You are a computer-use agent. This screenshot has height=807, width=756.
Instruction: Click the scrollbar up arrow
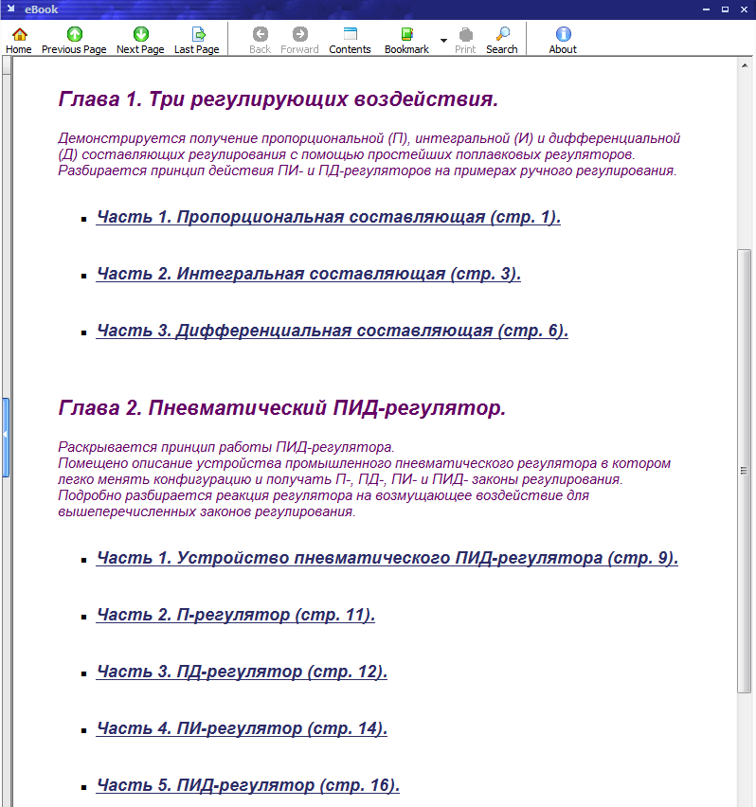pos(745,68)
